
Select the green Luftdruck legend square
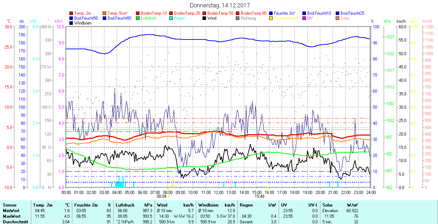[138, 18]
